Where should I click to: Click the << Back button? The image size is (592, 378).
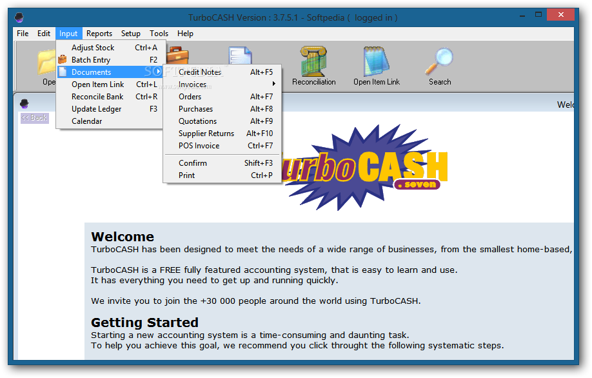click(x=35, y=118)
